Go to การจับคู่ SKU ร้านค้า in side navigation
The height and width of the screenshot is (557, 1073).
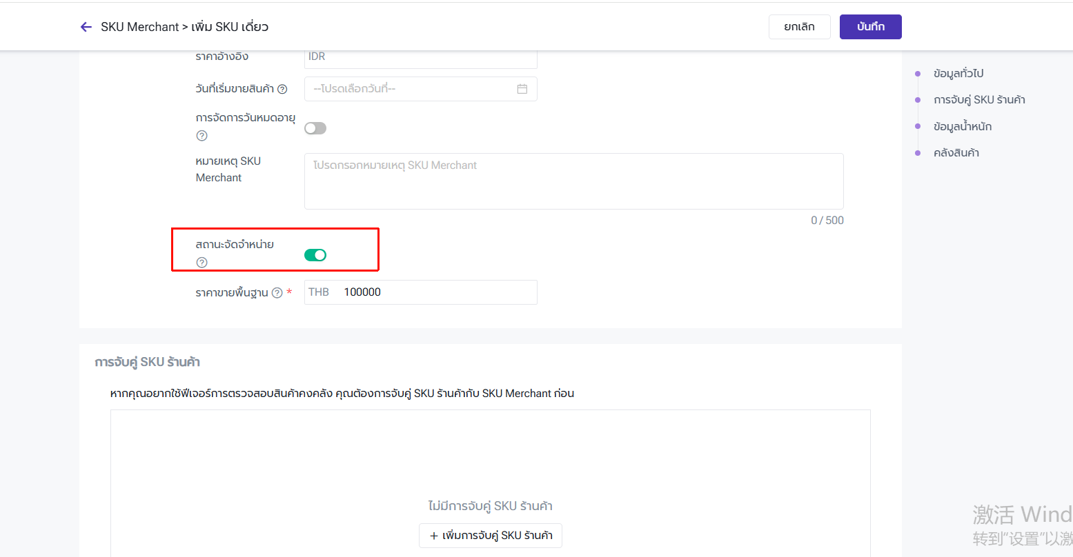(978, 100)
